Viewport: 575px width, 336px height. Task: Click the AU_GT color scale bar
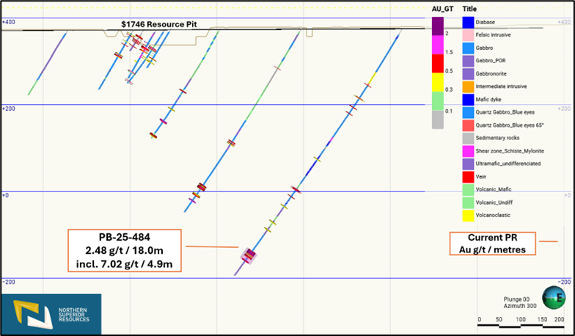point(437,73)
